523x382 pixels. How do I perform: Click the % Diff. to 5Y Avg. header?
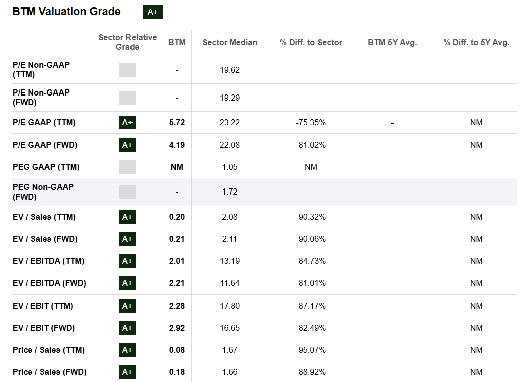(476, 43)
